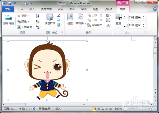Click the vertical scrollbar thumb
Viewport: 159px width, 113px height.
tap(155, 53)
